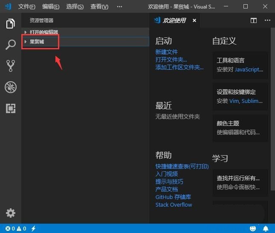Click the 资源管理器 panel title
The height and width of the screenshot is (233, 275).
(41, 20)
